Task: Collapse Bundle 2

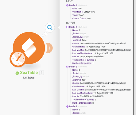Action: tap(67, 67)
